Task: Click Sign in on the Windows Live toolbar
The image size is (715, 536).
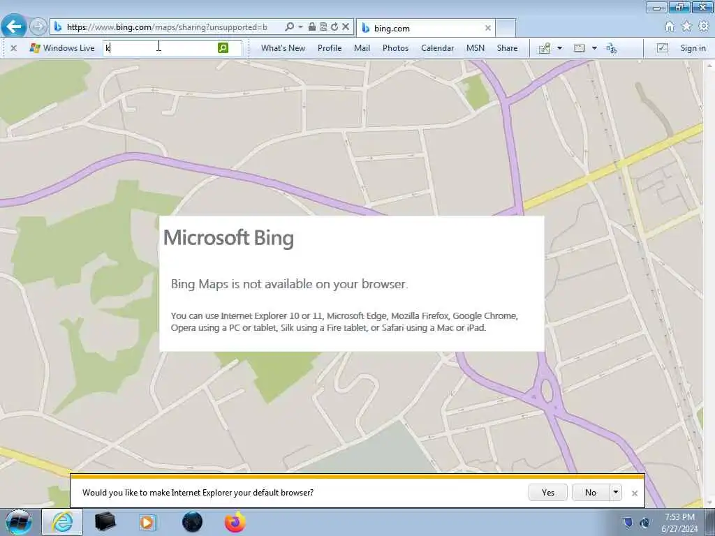Action: tap(693, 48)
